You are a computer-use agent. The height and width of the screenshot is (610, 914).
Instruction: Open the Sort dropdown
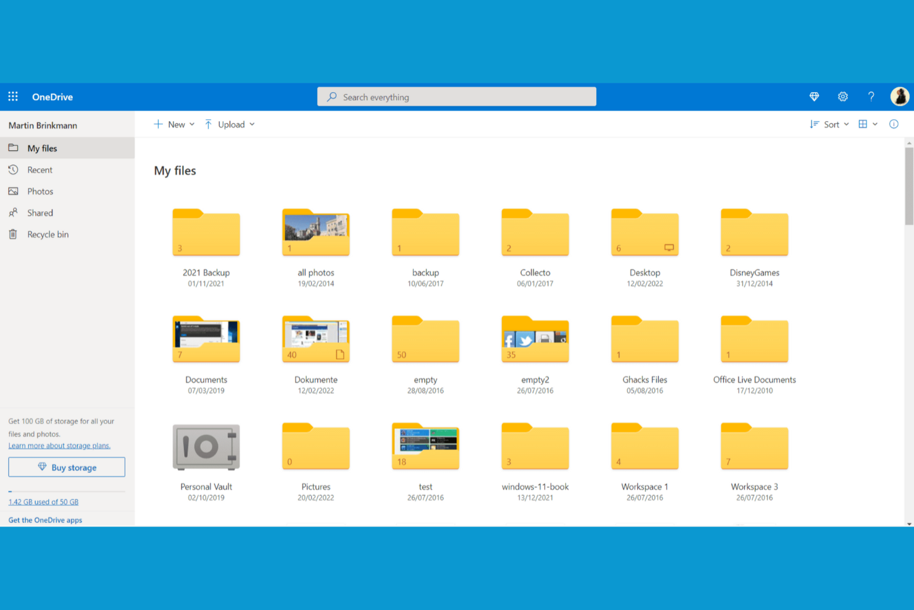tap(829, 124)
